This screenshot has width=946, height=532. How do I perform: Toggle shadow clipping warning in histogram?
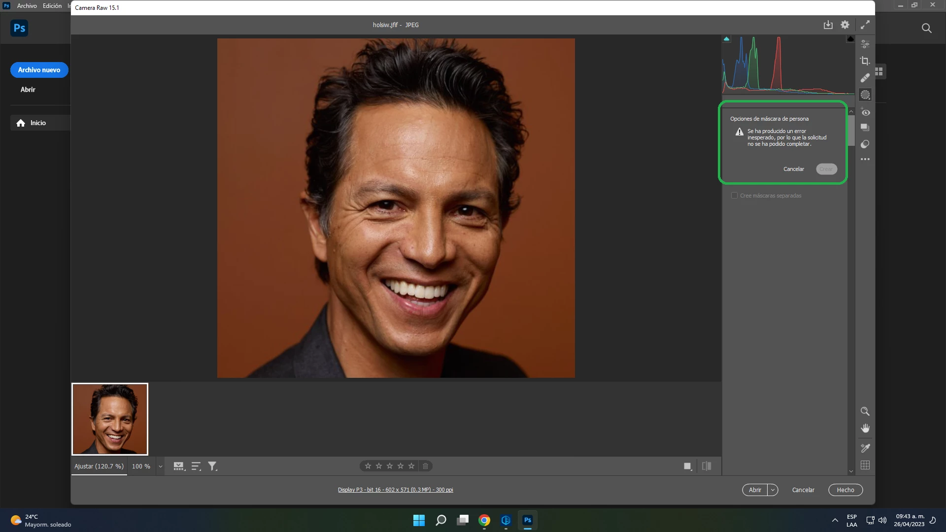726,39
